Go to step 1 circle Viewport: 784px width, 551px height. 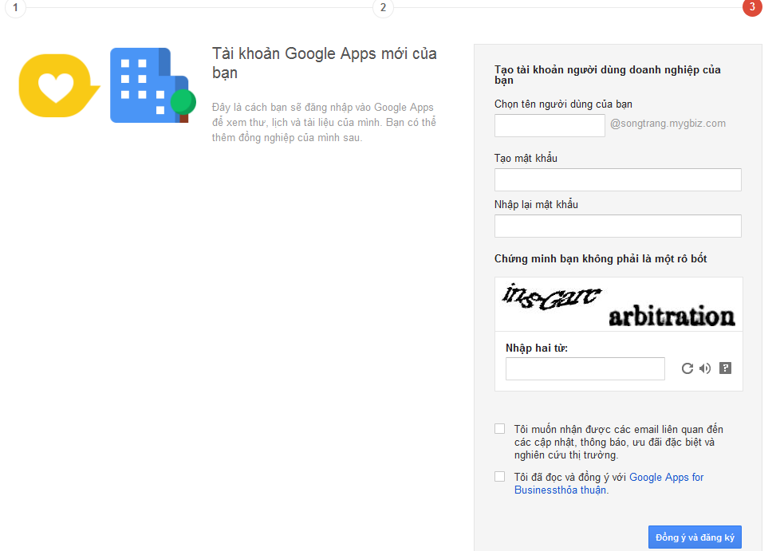point(15,8)
